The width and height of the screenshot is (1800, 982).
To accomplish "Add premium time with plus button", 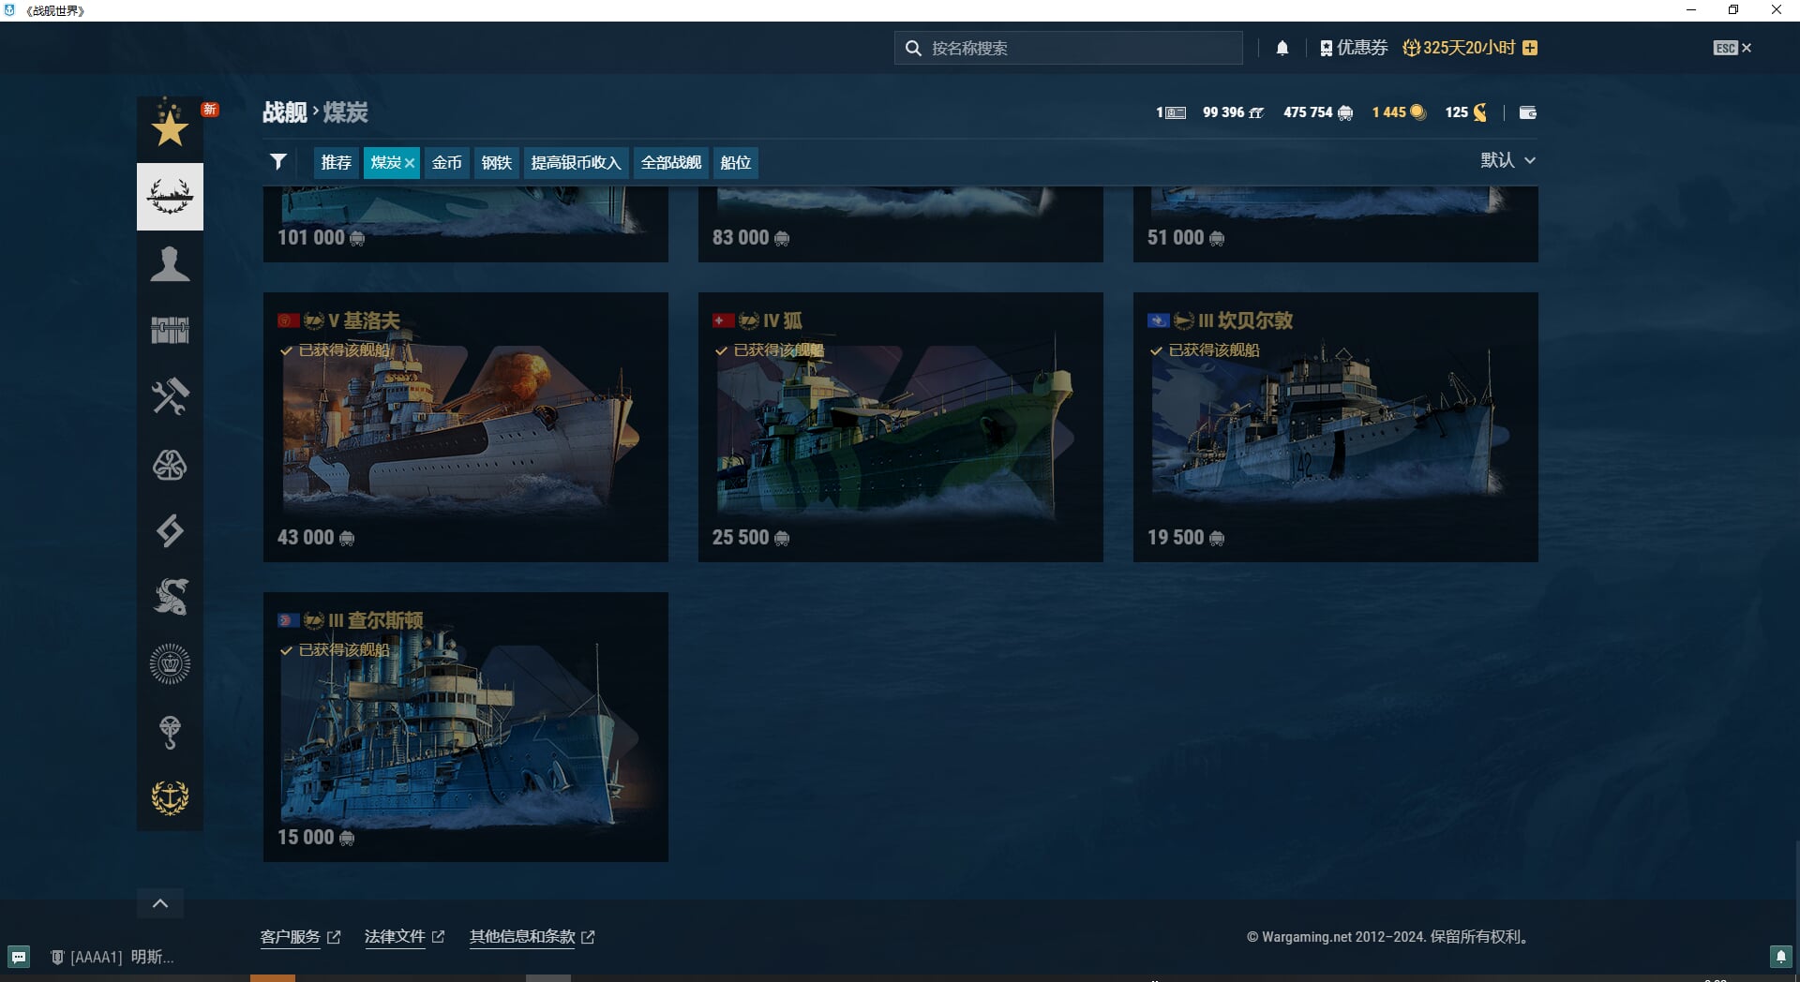I will (1530, 48).
